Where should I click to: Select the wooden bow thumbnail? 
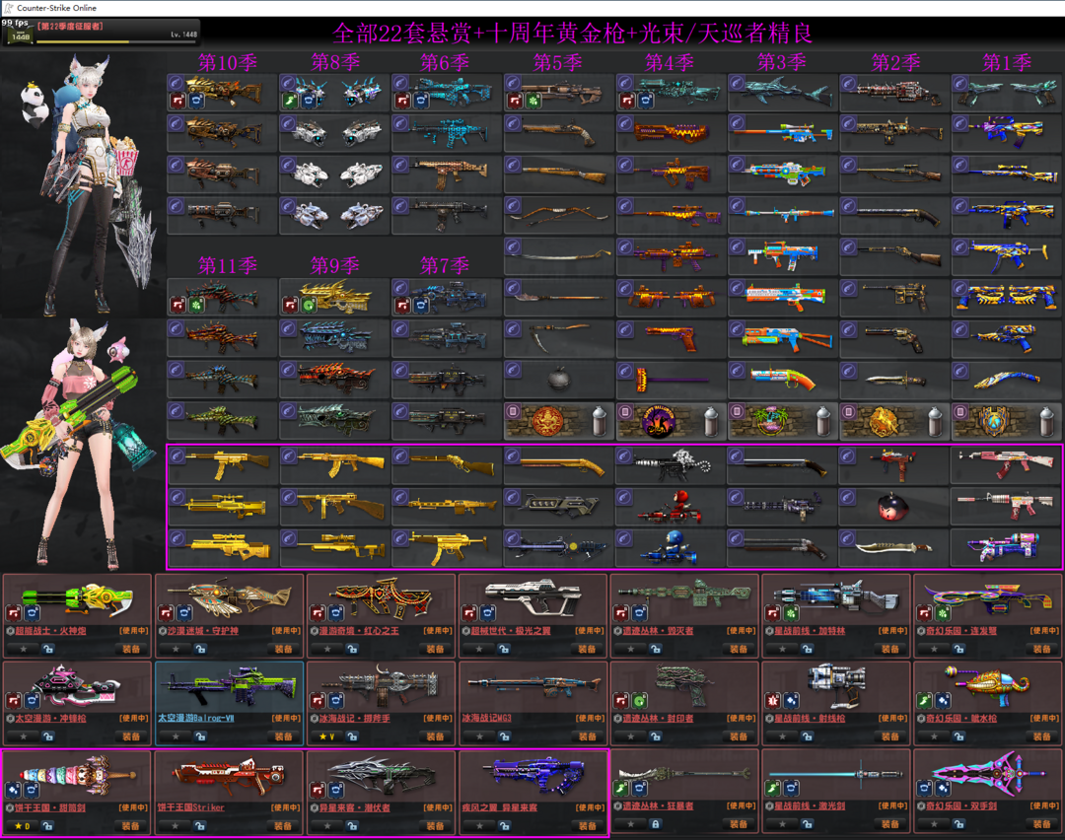tap(558, 215)
